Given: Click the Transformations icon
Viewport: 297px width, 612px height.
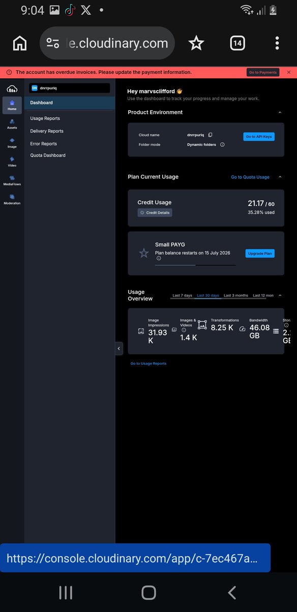Looking at the screenshot, I should coord(202,325).
